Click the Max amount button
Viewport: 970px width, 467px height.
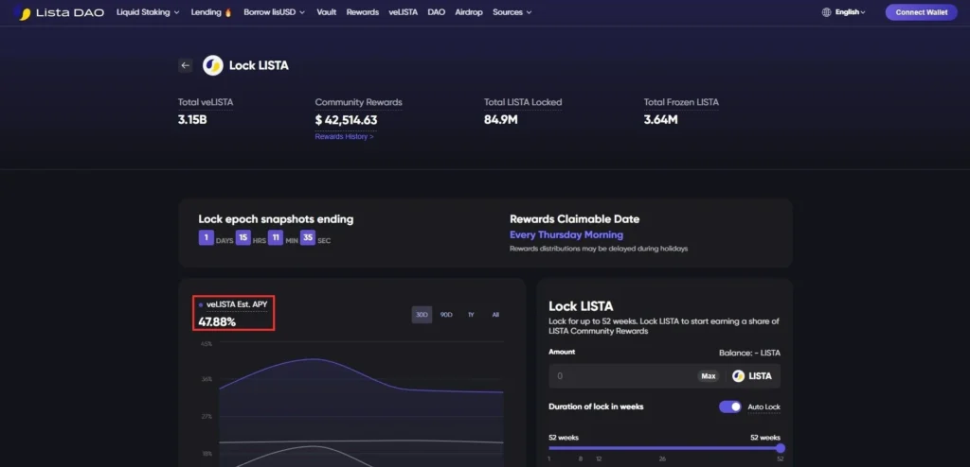click(x=709, y=376)
